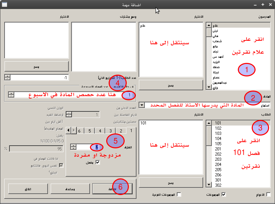Image resolution: width=275 pixels, height=204 pixels.
Task: Switch to tab 6 of activity splits
Action: coord(79,131)
